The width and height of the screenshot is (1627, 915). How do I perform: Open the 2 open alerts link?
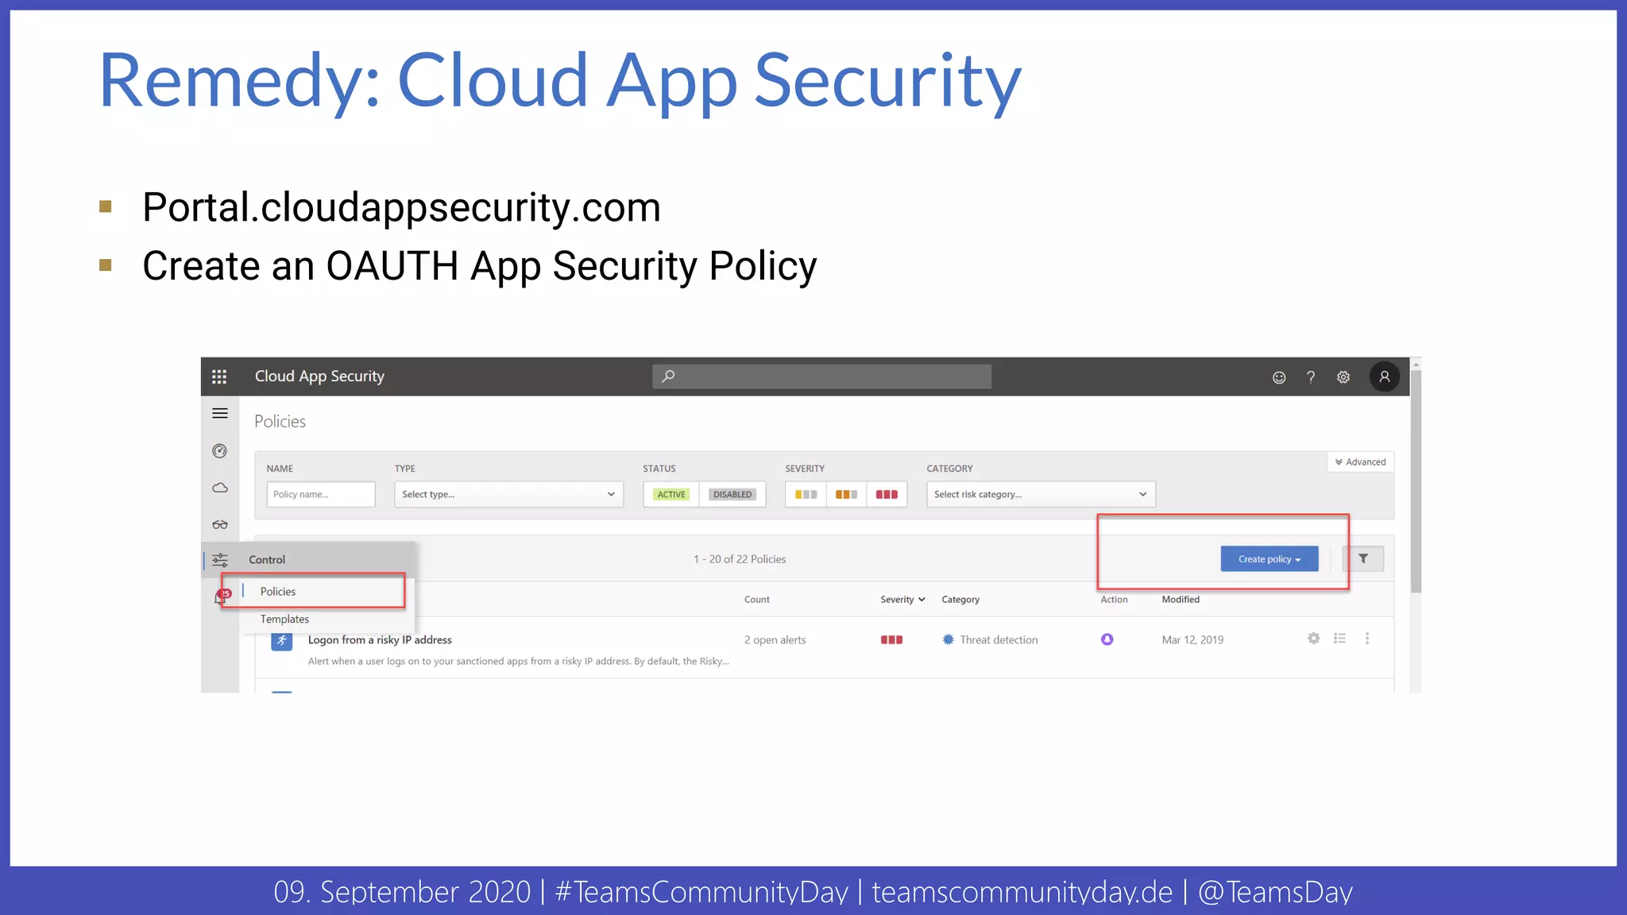coord(775,640)
